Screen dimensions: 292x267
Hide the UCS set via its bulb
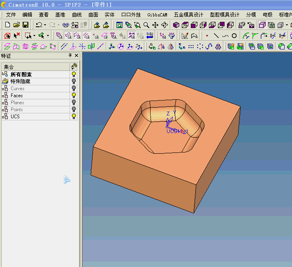[x=74, y=117]
